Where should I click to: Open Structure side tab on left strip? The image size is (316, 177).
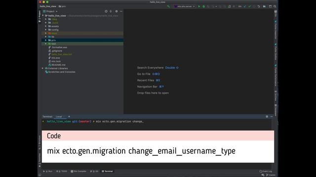[x=39, y=142]
